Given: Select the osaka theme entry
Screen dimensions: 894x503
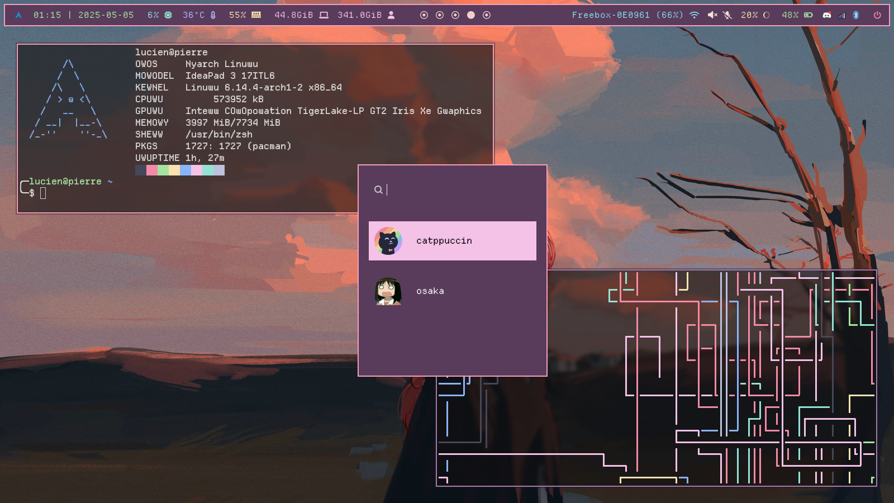Looking at the screenshot, I should [x=453, y=291].
